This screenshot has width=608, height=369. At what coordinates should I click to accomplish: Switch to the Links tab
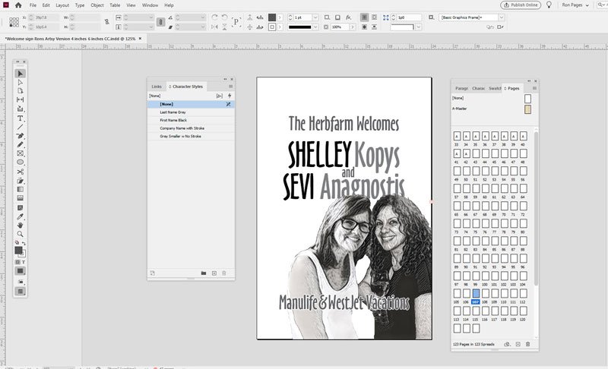tap(157, 87)
